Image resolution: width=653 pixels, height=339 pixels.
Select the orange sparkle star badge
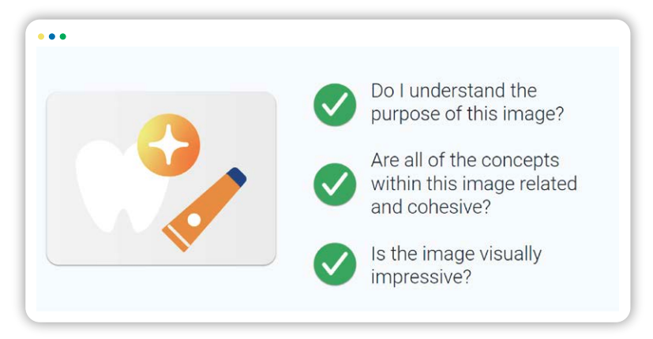point(169,145)
